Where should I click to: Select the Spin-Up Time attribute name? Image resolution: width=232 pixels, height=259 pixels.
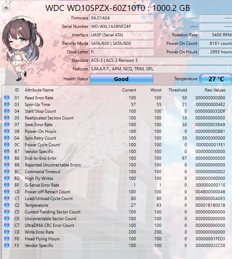point(38,105)
